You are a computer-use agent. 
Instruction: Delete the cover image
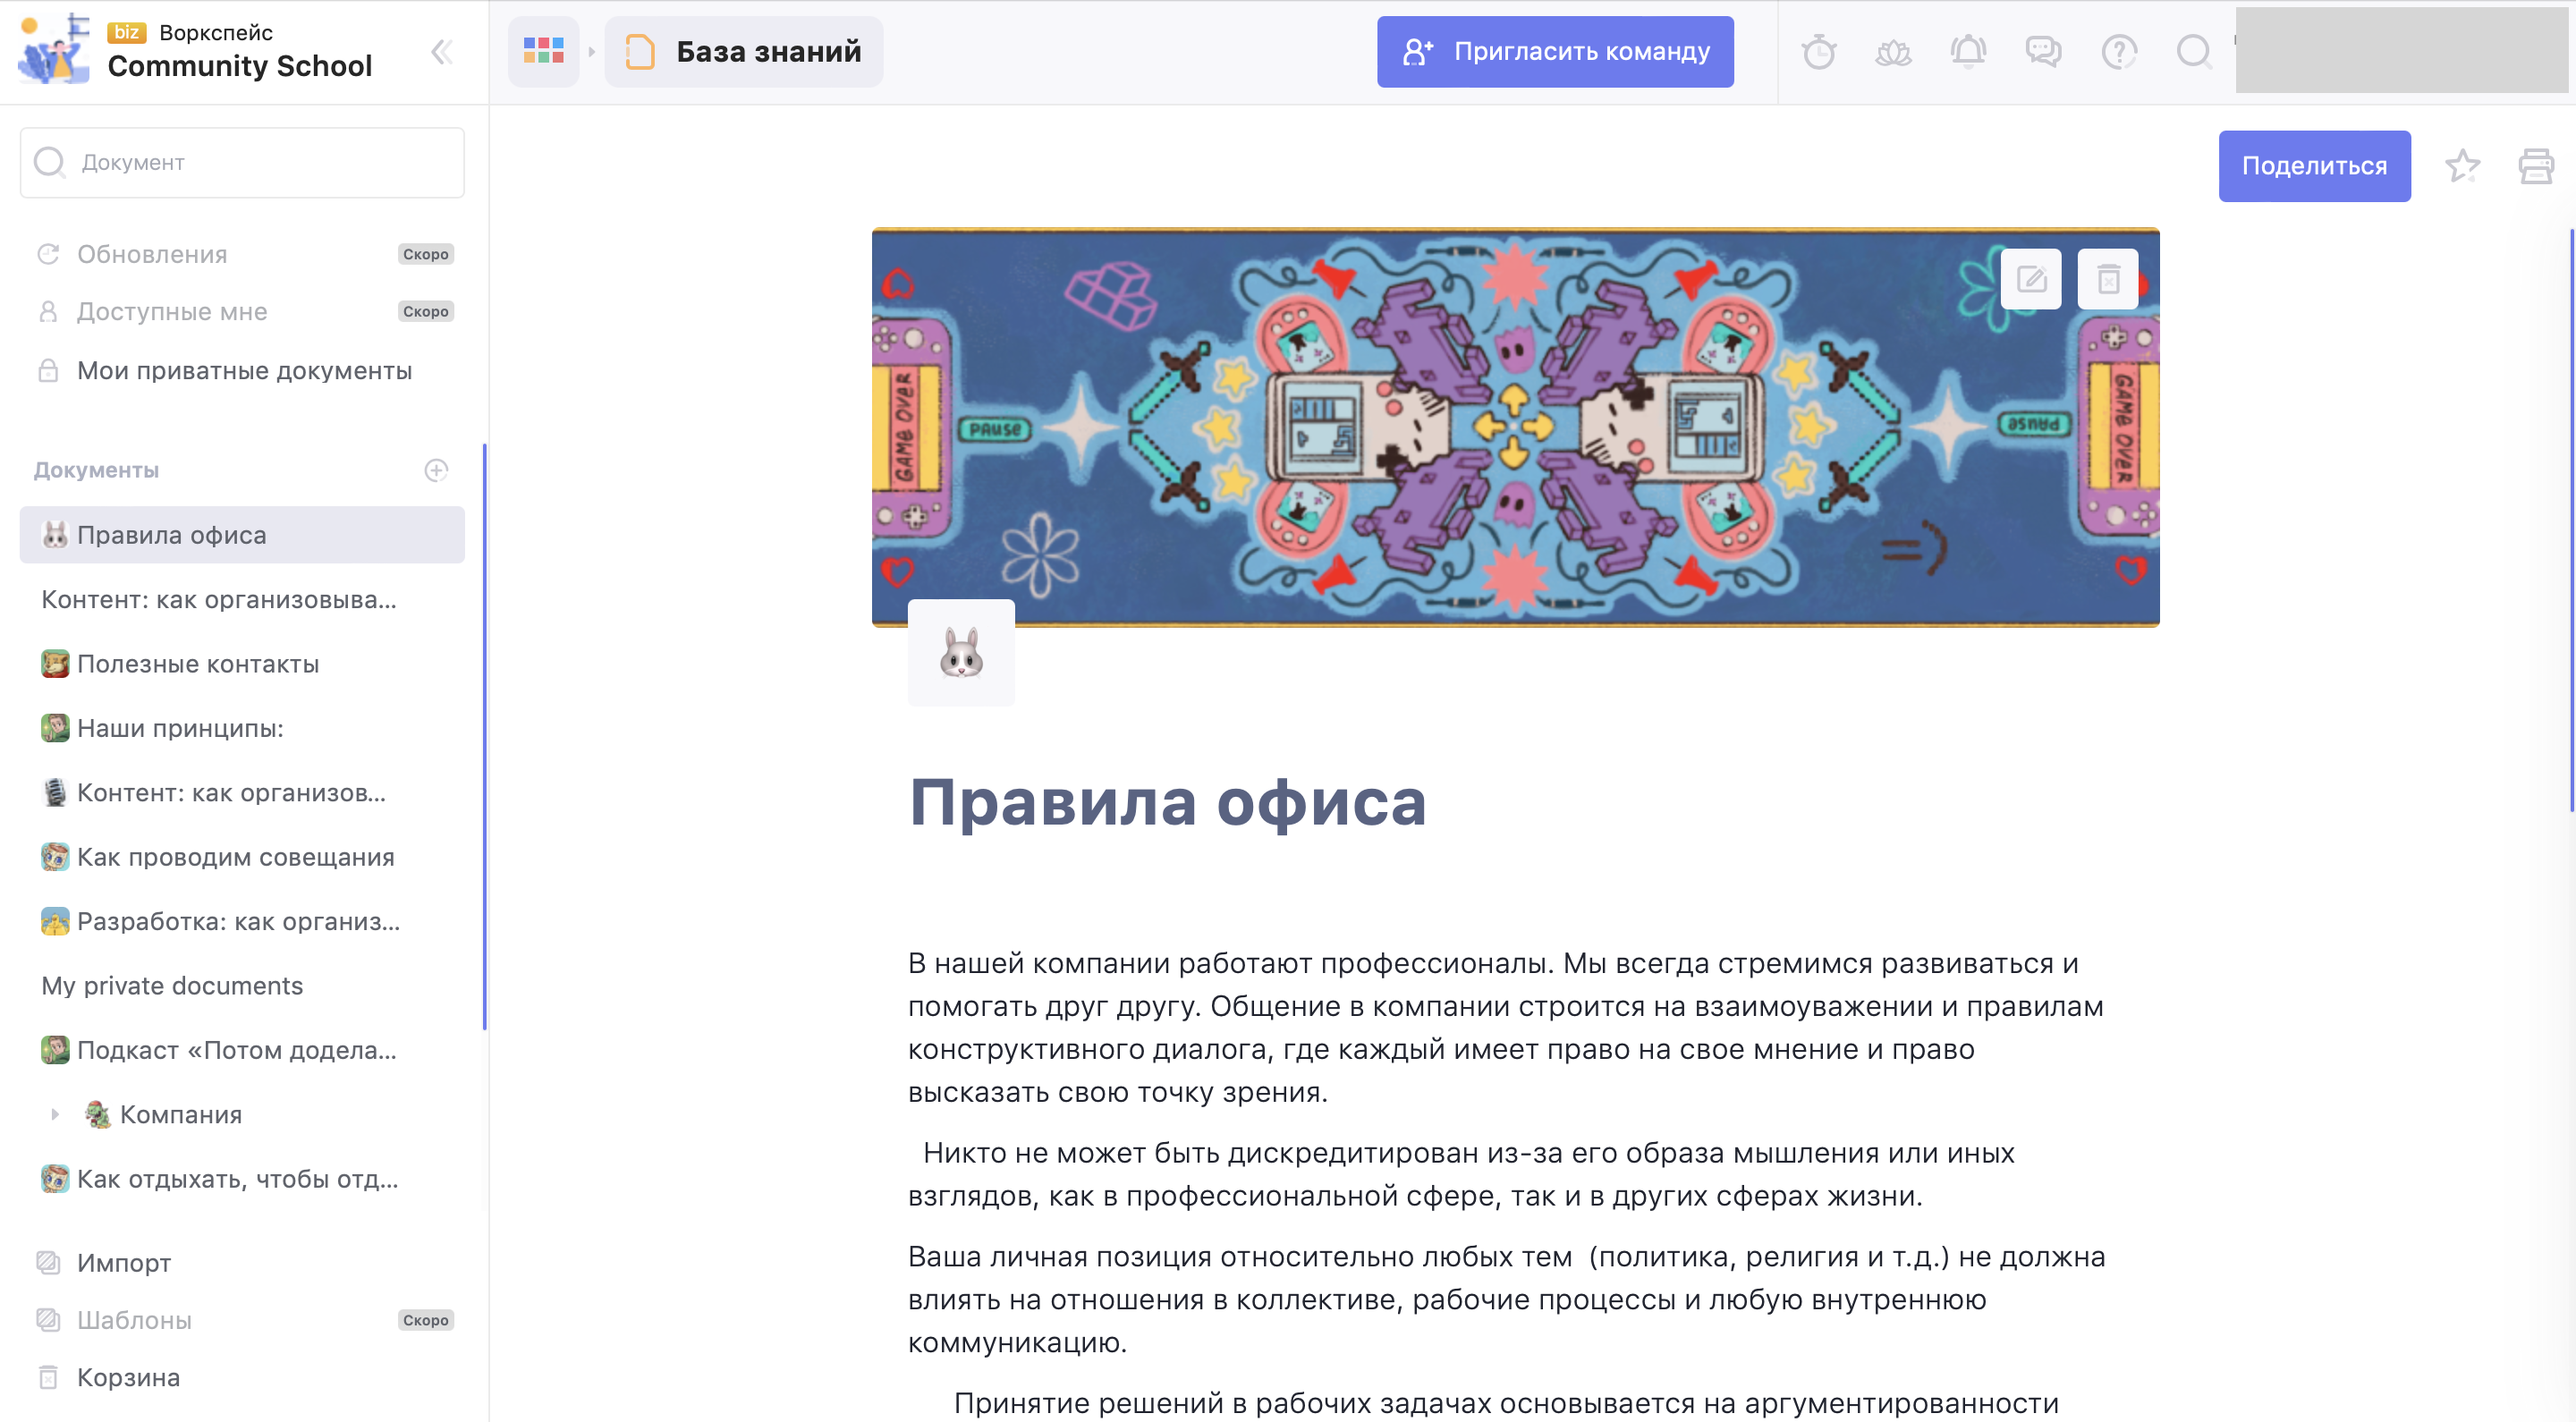pyautogui.click(x=2108, y=279)
